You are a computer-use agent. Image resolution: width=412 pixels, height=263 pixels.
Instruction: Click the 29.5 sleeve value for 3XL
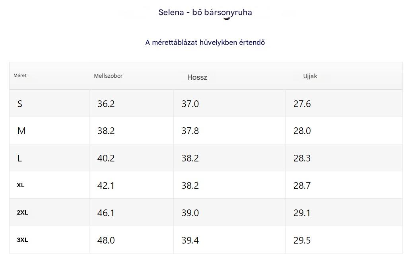tap(302, 240)
